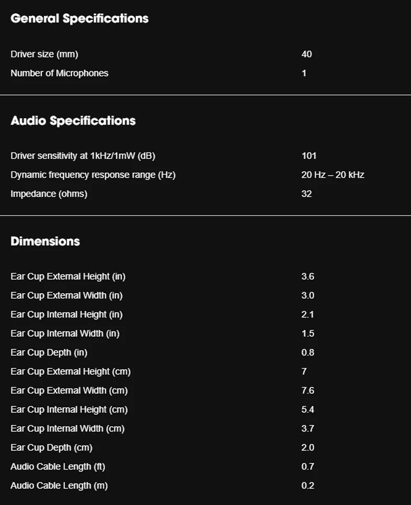Select the Number of Microphones label
Screen dimensions: 411x505
pyautogui.click(x=59, y=73)
